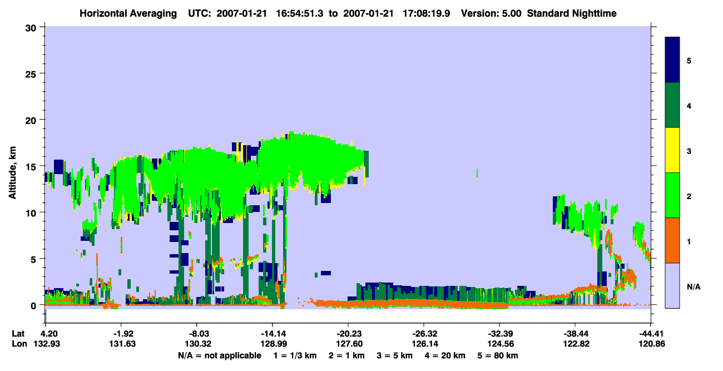Click the longitude value 127.60 on the x-axis
This screenshot has width=723, height=371.
point(348,344)
